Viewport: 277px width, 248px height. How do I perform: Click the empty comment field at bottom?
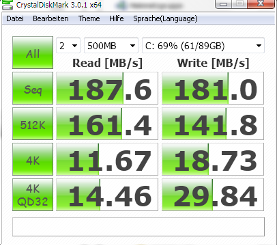pyautogui.click(x=138, y=227)
